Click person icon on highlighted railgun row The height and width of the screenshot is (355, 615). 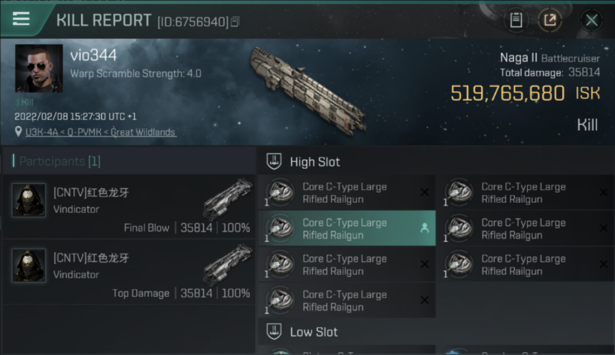coord(424,228)
